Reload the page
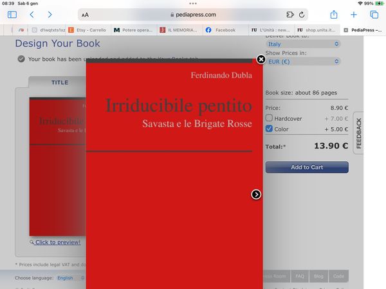The width and height of the screenshot is (386, 289). pyautogui.click(x=302, y=15)
